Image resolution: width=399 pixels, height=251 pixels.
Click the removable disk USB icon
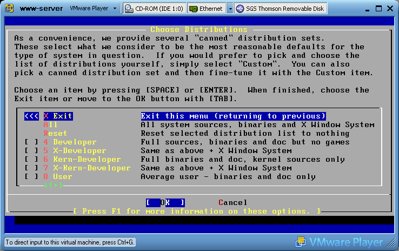tap(240, 9)
